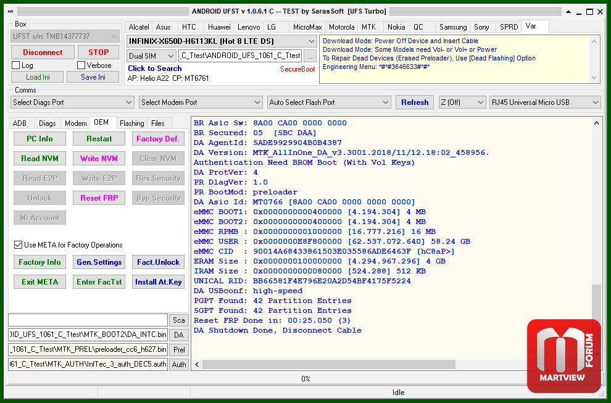Click the 0% progress bar
The height and width of the screenshot is (403, 611).
305,379
